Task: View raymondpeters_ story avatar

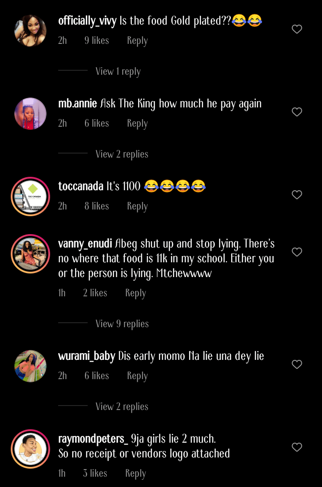Action: click(30, 449)
